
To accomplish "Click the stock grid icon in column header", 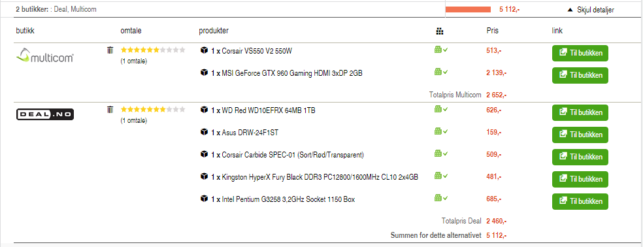I will (x=440, y=31).
